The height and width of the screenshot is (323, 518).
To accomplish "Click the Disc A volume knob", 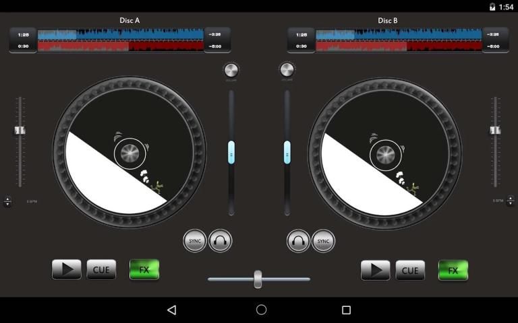I will point(231,70).
